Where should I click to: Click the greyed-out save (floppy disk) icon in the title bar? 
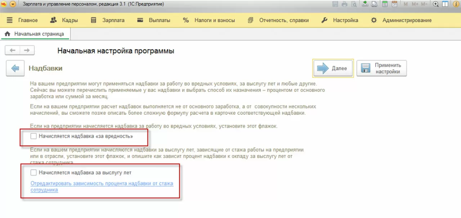(335, 4)
